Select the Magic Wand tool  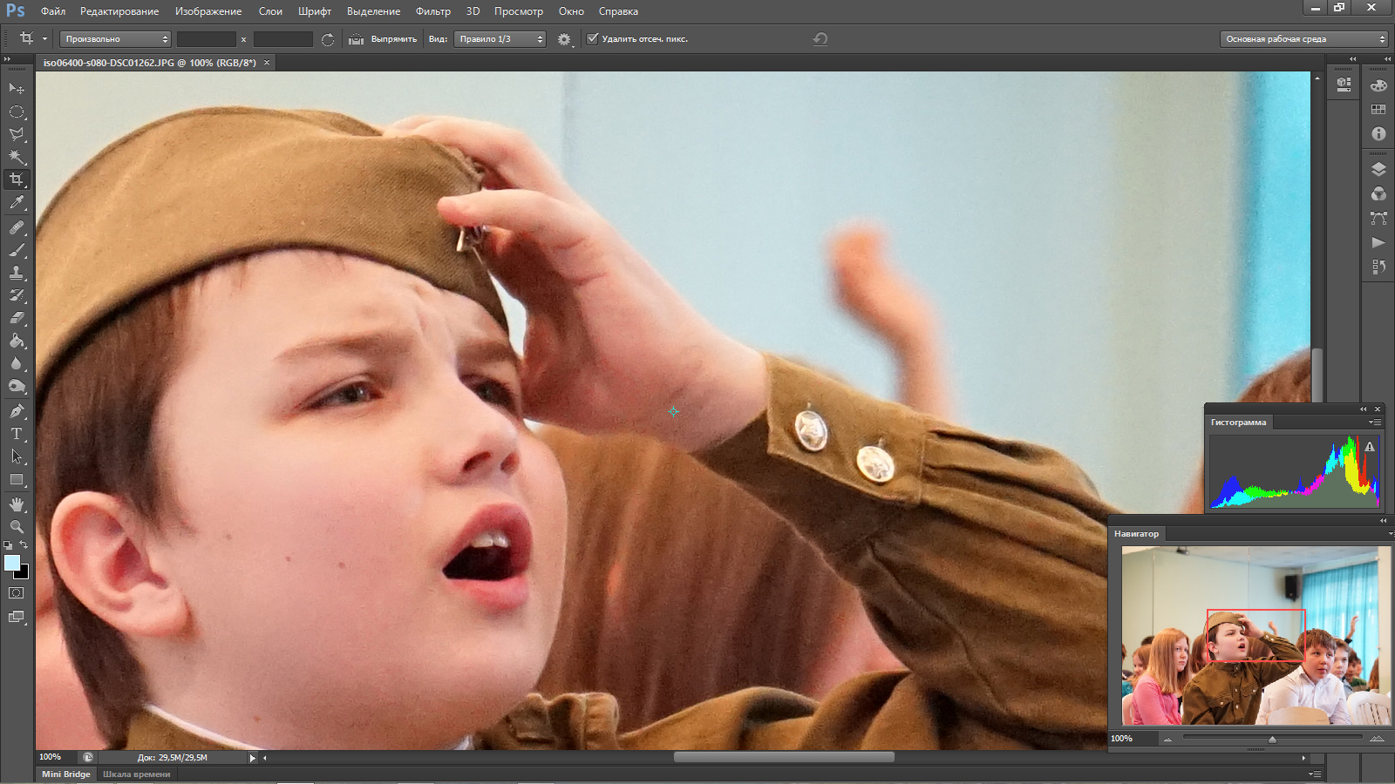tap(17, 157)
